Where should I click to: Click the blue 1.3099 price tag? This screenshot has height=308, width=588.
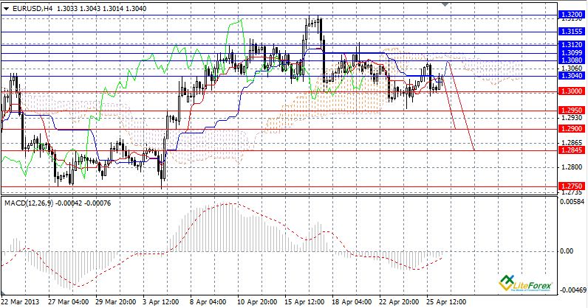(x=570, y=53)
